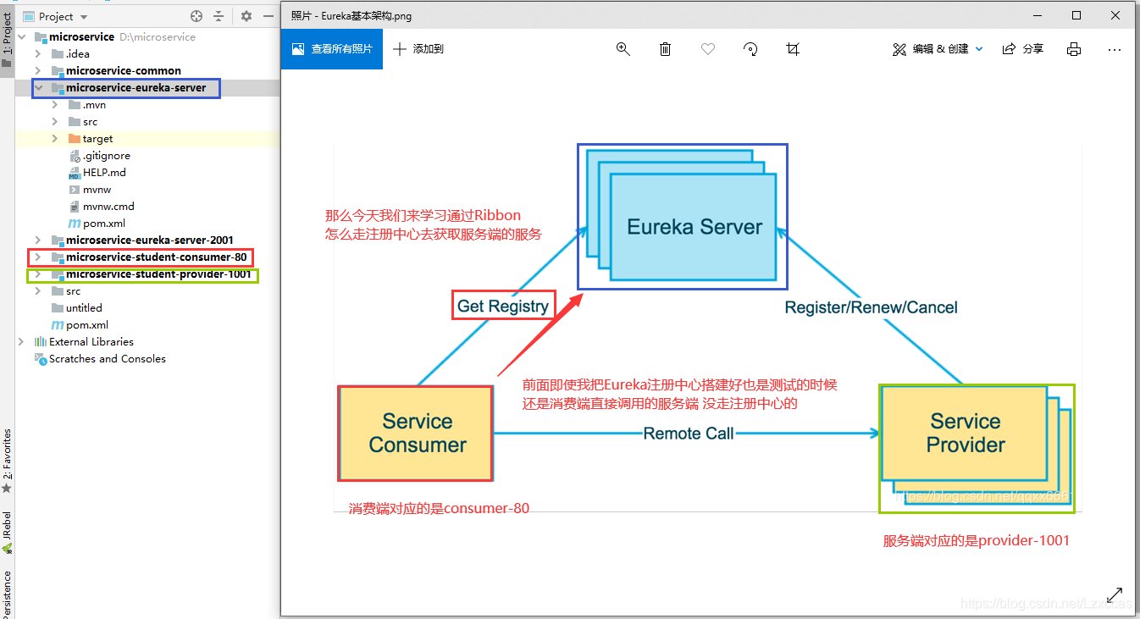The image size is (1140, 619).
Task: Click the heart favorite icon
Action: point(708,49)
